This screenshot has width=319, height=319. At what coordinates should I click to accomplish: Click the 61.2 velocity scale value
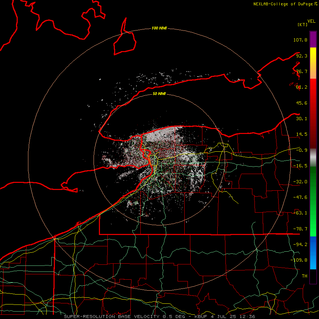click(302, 87)
